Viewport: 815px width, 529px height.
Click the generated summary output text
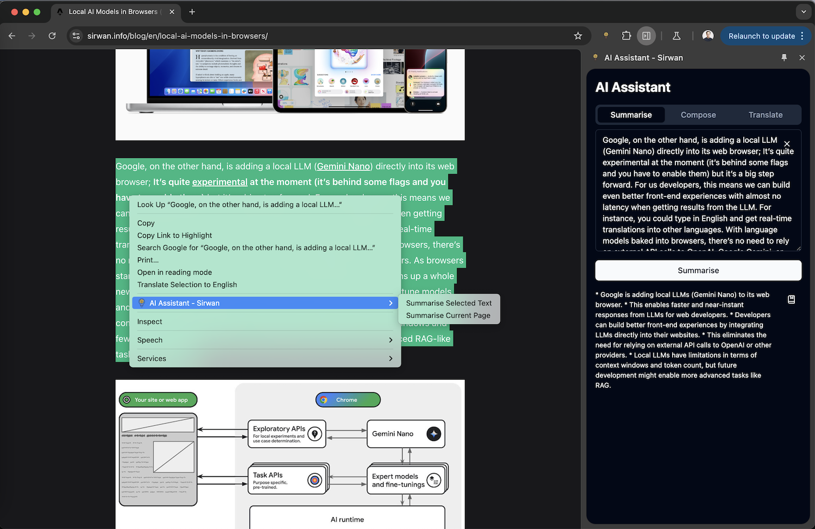click(684, 340)
